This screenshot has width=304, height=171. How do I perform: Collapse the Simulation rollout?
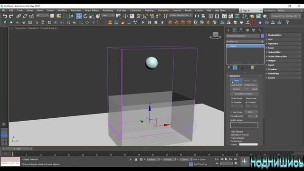pos(245,76)
